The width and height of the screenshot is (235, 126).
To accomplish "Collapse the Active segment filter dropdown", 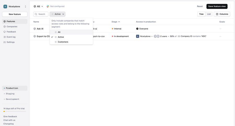I will coord(57,14).
